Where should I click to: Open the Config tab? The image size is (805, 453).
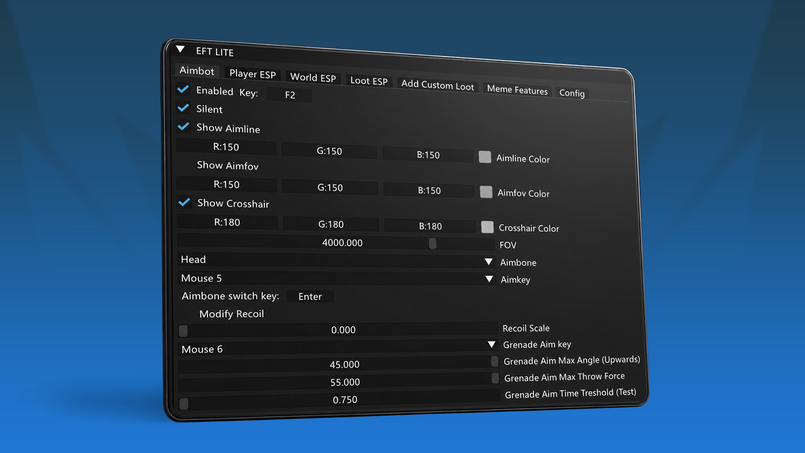(x=572, y=93)
